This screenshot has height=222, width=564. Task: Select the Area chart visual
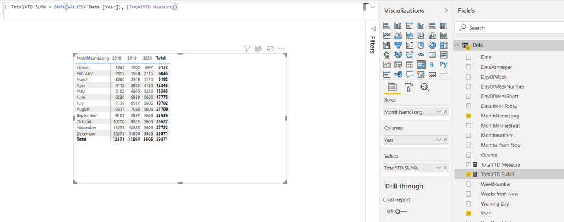coord(398,36)
